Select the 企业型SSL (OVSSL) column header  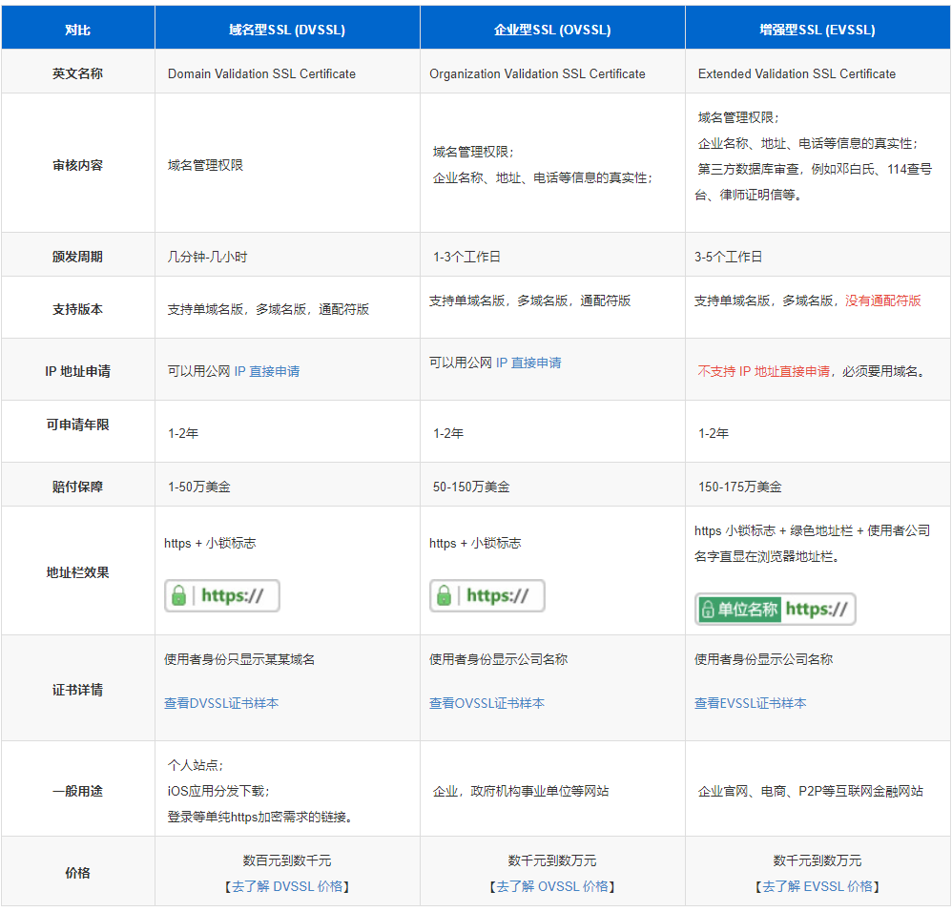552,30
